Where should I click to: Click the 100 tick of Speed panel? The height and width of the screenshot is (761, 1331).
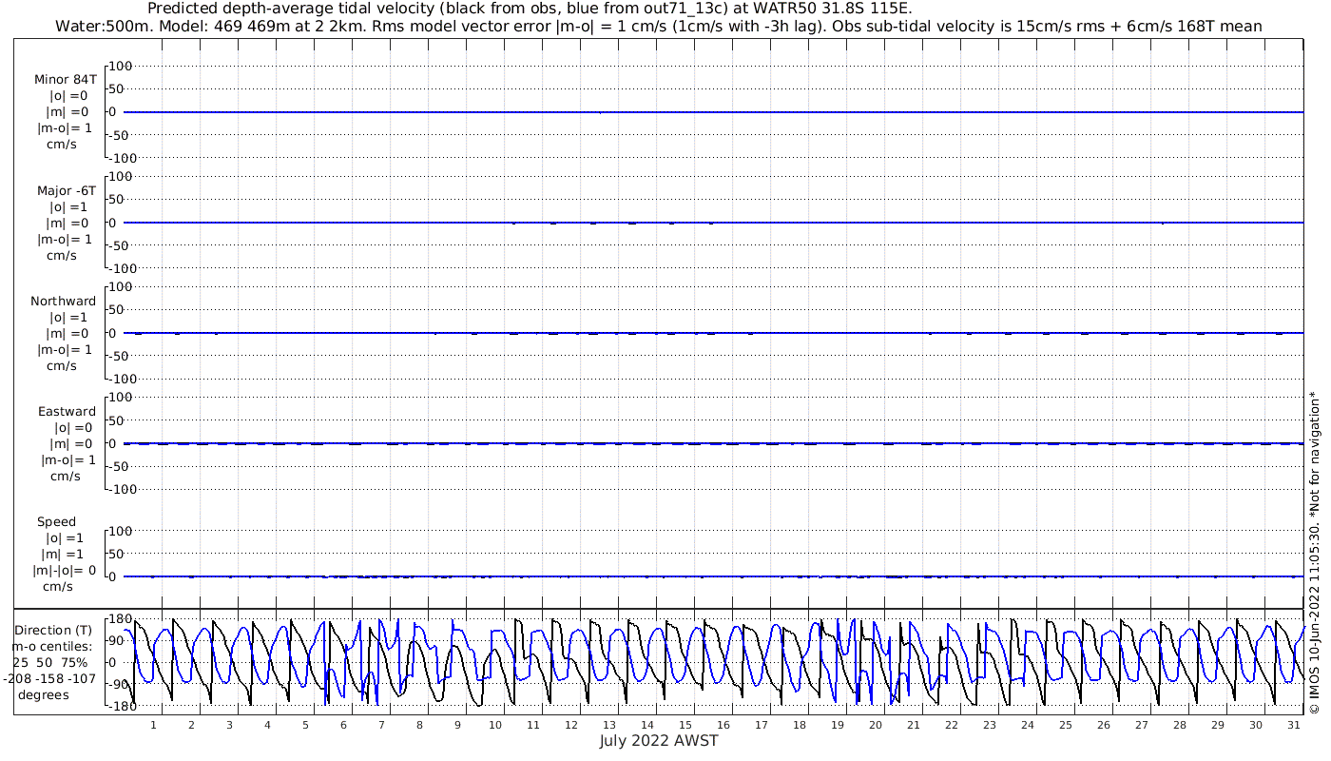click(121, 530)
